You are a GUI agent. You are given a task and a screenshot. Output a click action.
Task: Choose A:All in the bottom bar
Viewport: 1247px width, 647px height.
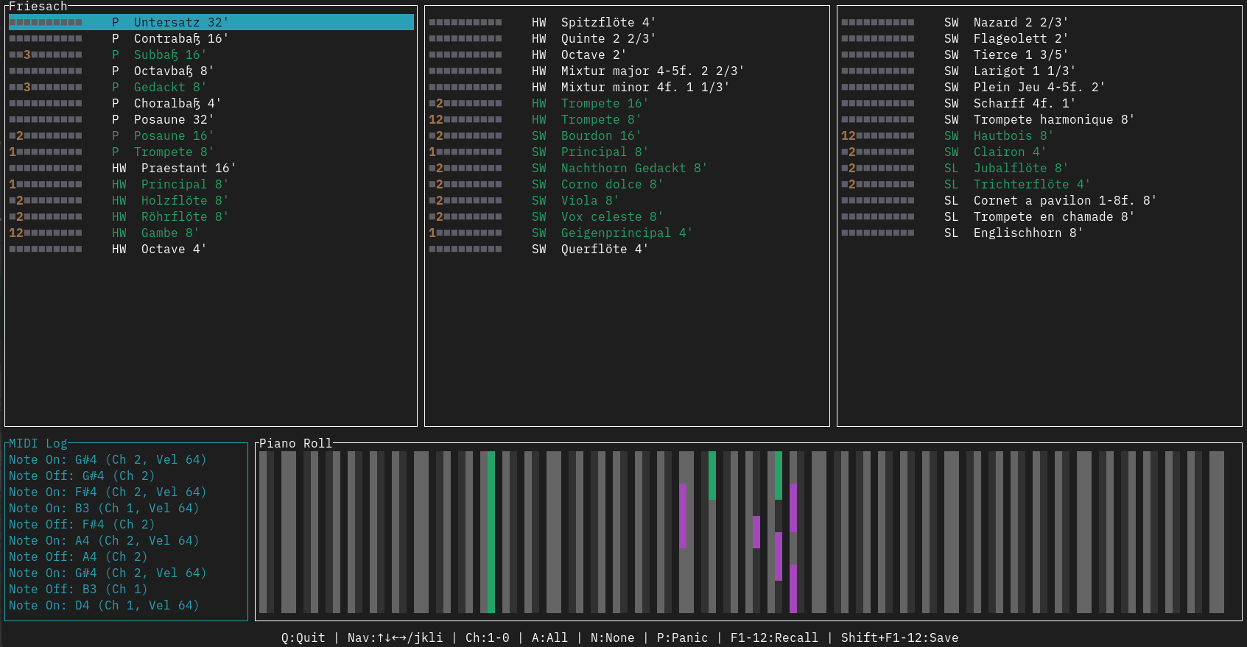(549, 637)
